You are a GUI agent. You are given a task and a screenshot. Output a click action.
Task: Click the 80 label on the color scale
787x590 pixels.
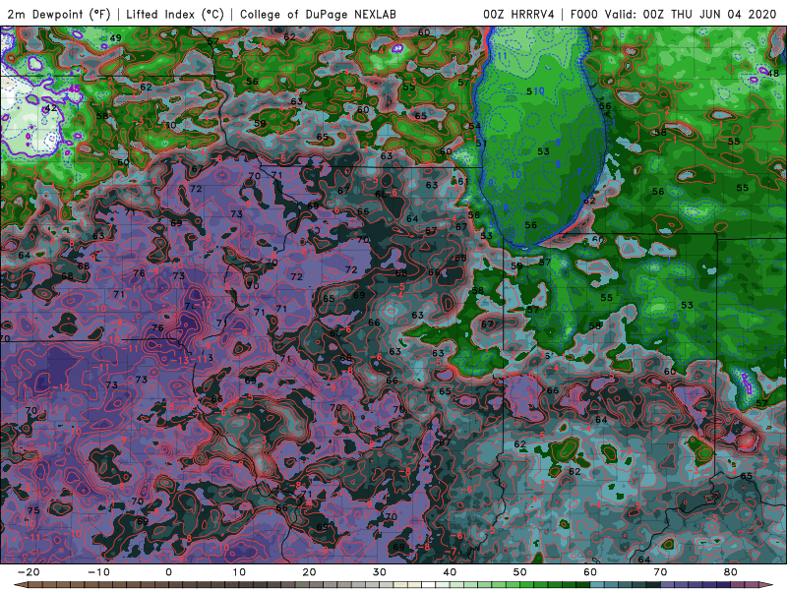(731, 572)
